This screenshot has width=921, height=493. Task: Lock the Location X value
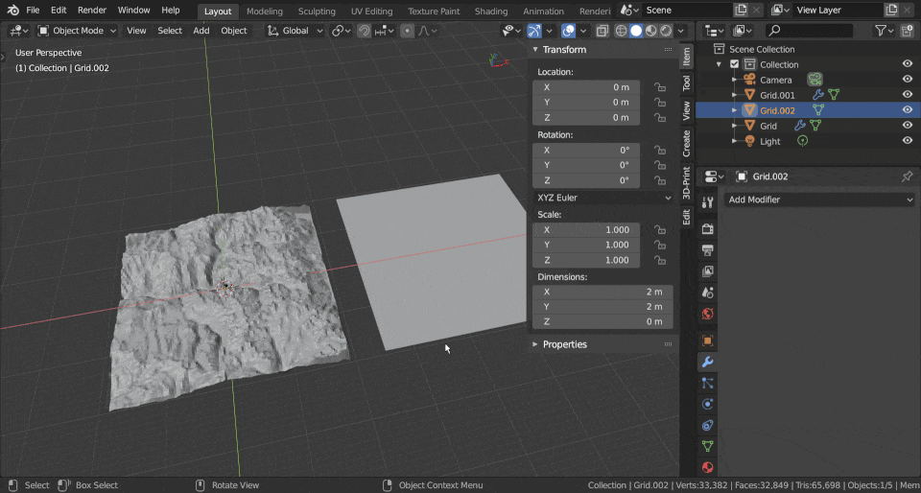(660, 87)
